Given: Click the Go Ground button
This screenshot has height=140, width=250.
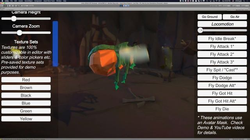Looking at the screenshot, I should (x=210, y=17).
